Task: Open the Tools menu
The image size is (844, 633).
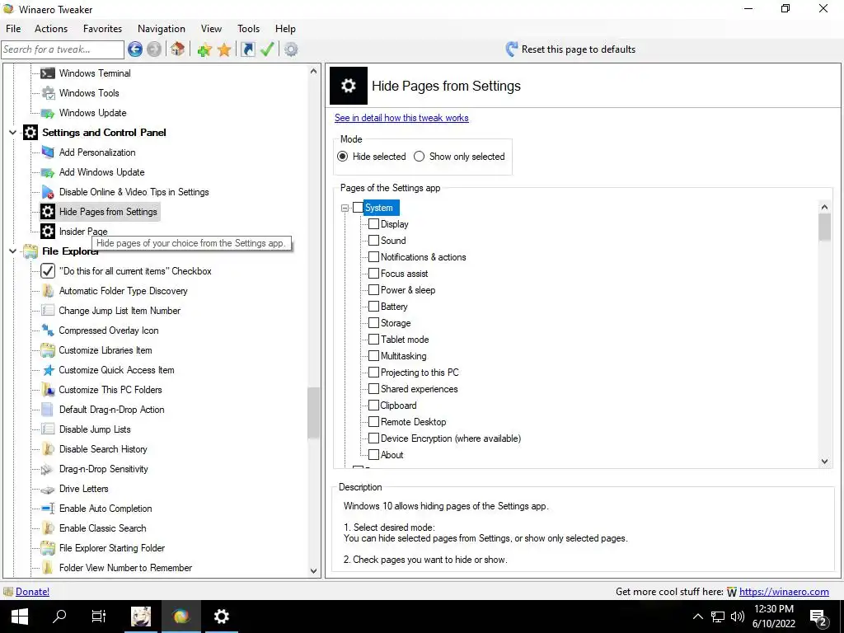Action: point(248,29)
